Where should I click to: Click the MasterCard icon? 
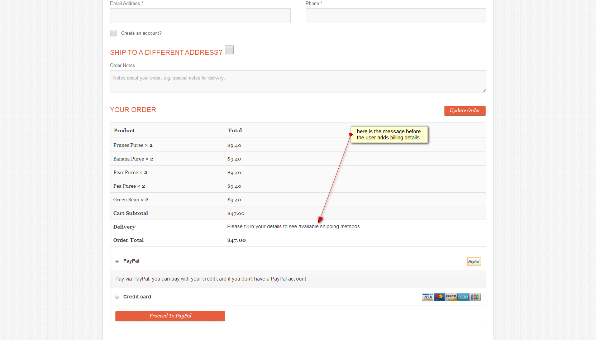(x=439, y=297)
